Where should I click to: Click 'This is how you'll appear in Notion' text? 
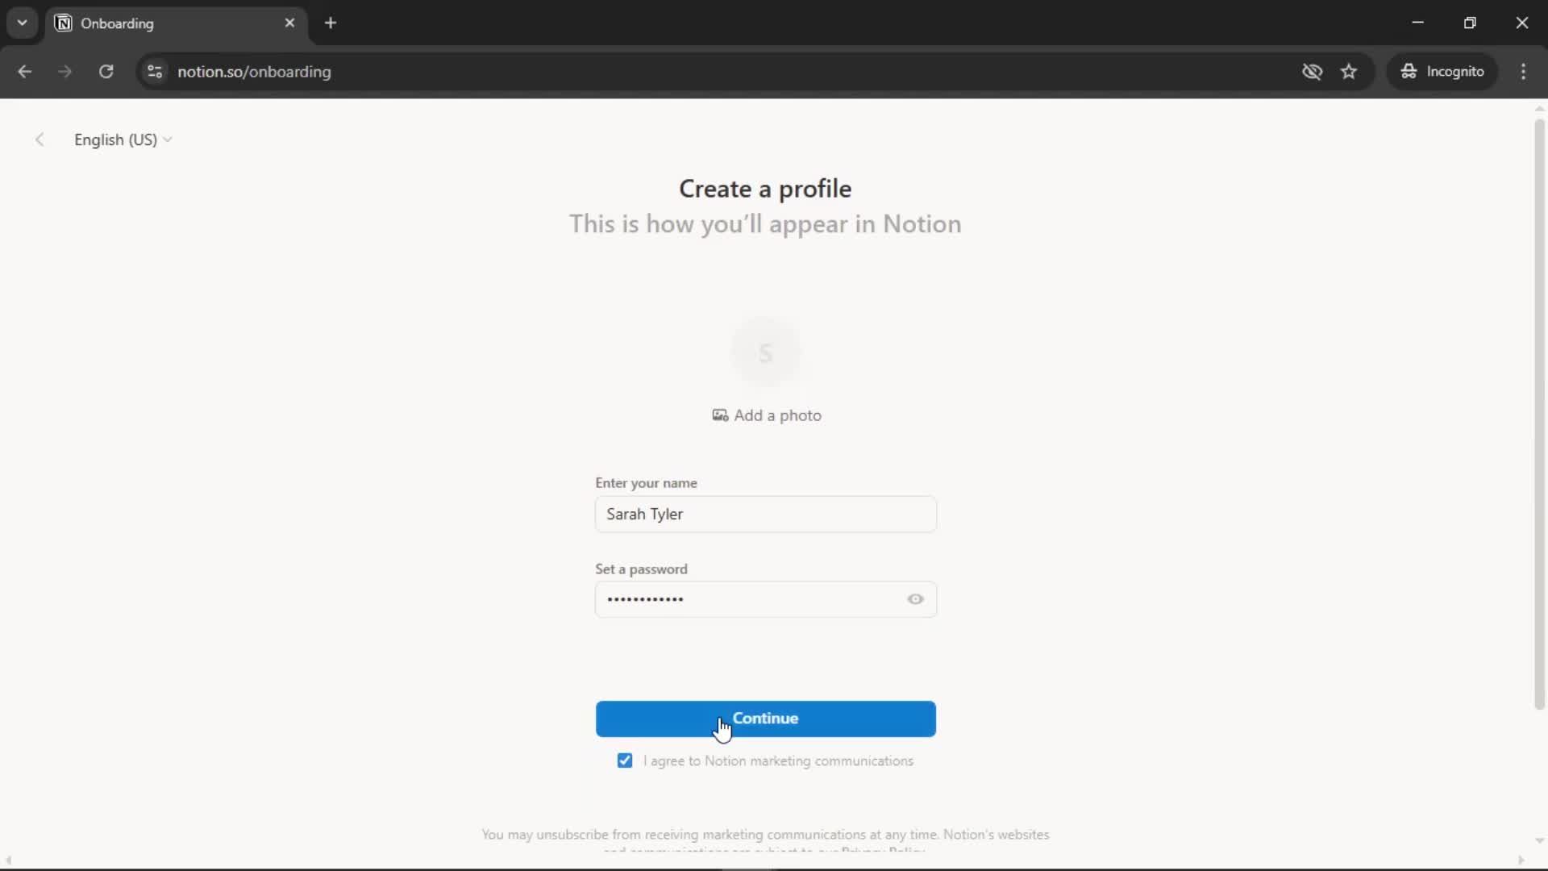tap(765, 224)
